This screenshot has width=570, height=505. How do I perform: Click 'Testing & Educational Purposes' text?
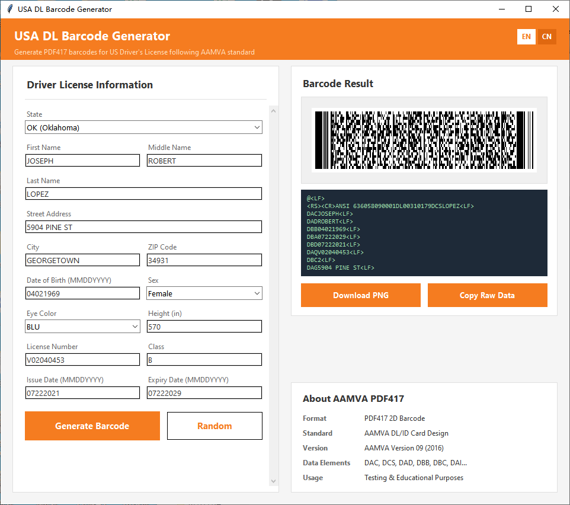coord(414,478)
